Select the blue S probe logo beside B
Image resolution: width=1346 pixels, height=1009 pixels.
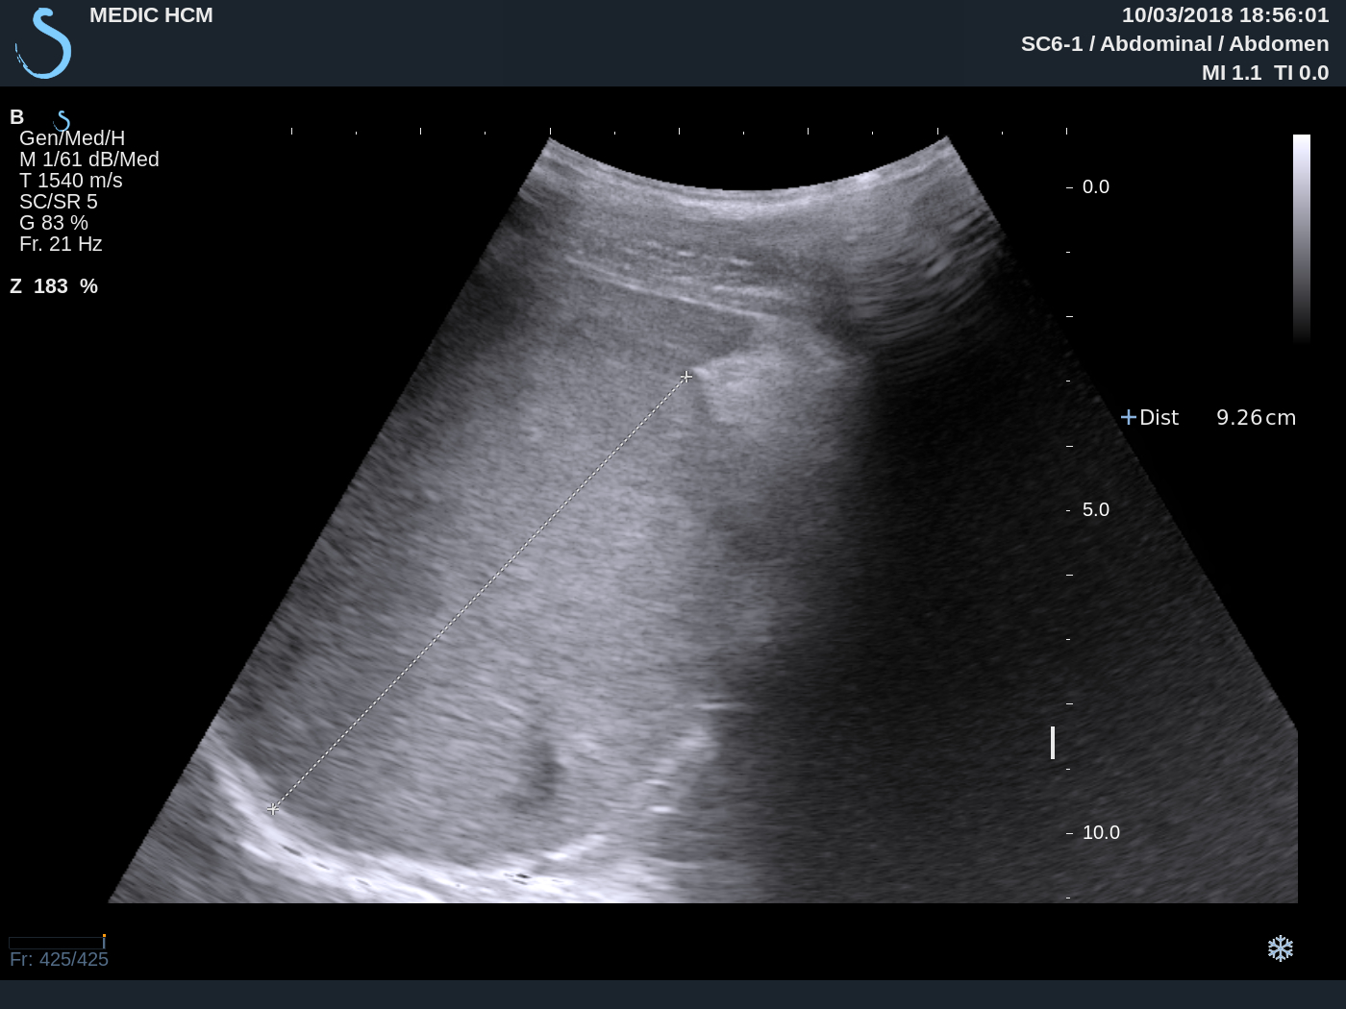click(62, 119)
